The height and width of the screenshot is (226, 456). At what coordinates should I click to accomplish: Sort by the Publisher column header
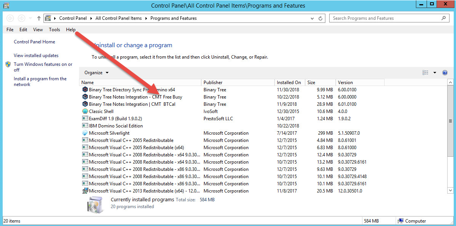(238, 82)
